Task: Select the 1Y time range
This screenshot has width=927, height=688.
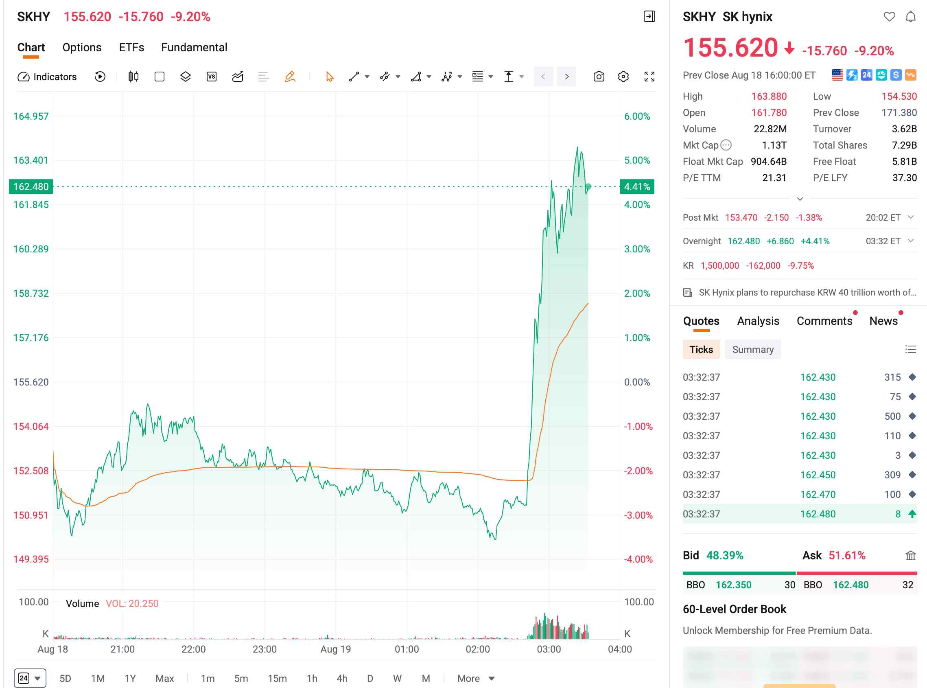Action: pyautogui.click(x=130, y=678)
